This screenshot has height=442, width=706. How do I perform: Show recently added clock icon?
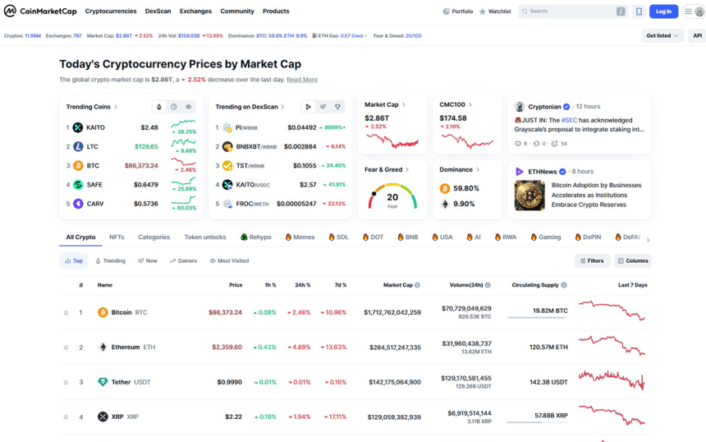pyautogui.click(x=174, y=107)
